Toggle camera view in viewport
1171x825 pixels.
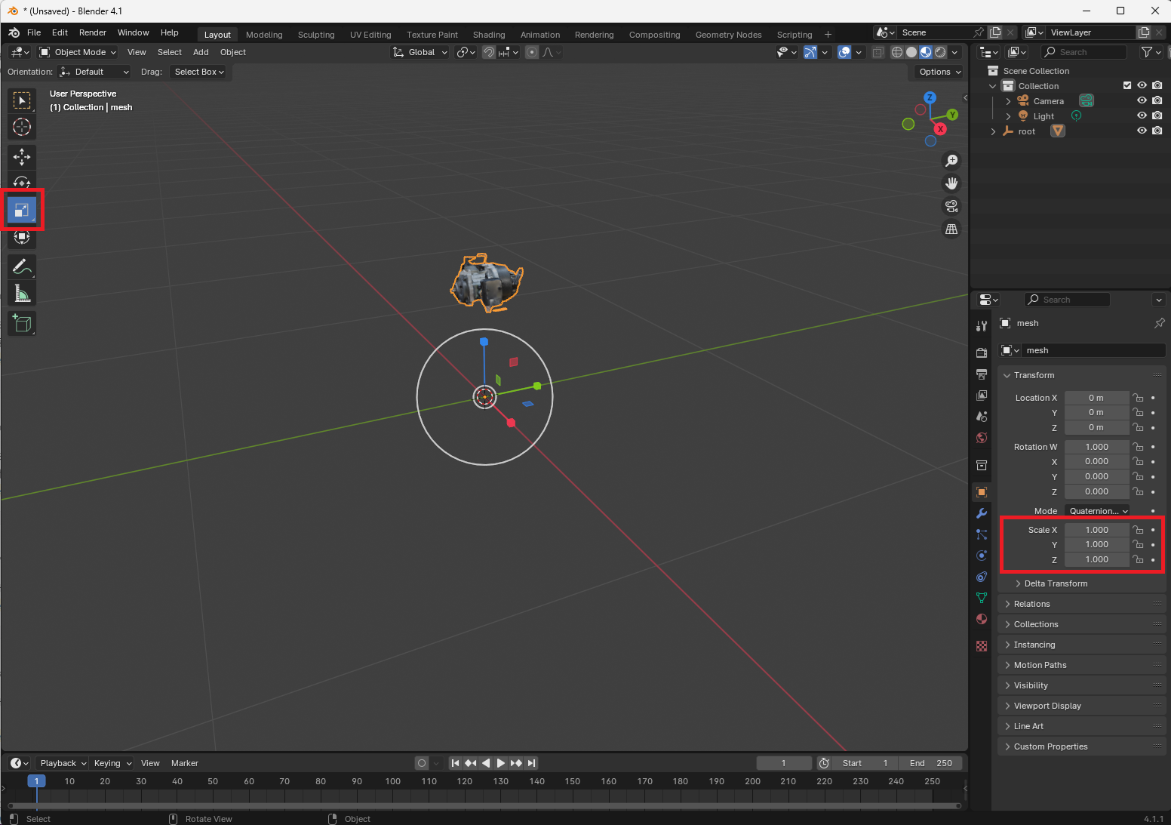[x=951, y=206]
